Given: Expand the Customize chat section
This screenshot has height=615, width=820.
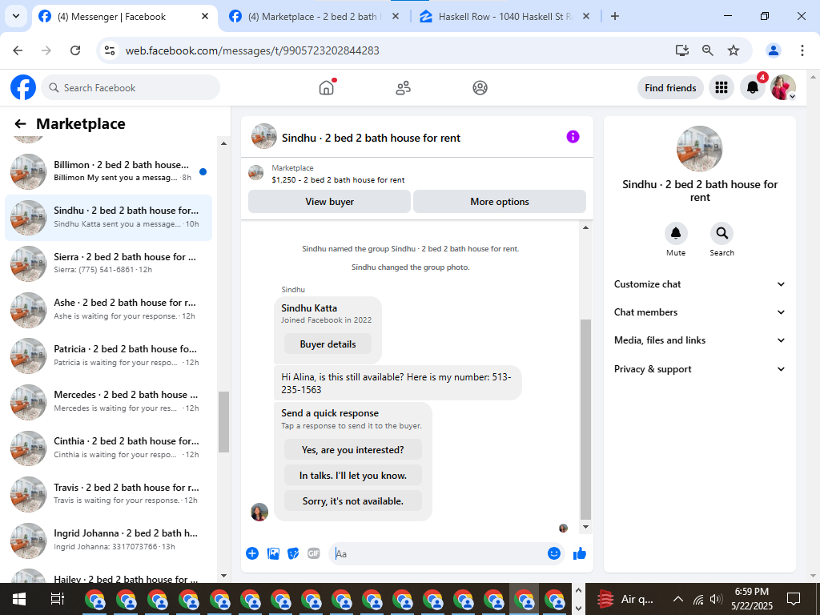Looking at the screenshot, I should tap(700, 284).
